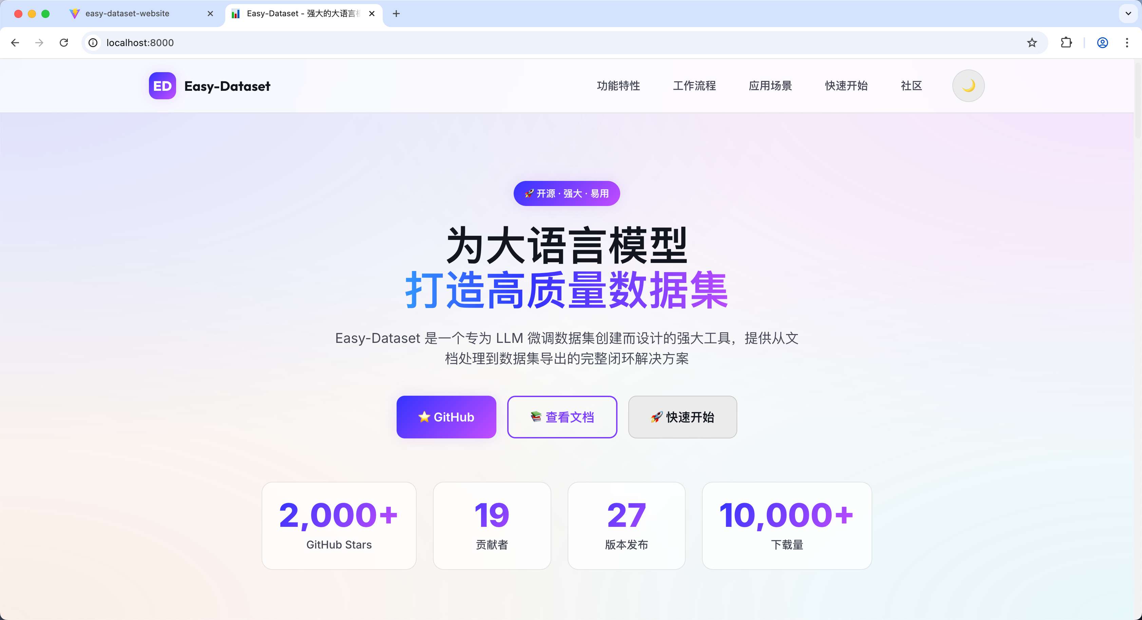Open the 查看文档 docs button
Image resolution: width=1142 pixels, height=620 pixels.
tap(562, 417)
